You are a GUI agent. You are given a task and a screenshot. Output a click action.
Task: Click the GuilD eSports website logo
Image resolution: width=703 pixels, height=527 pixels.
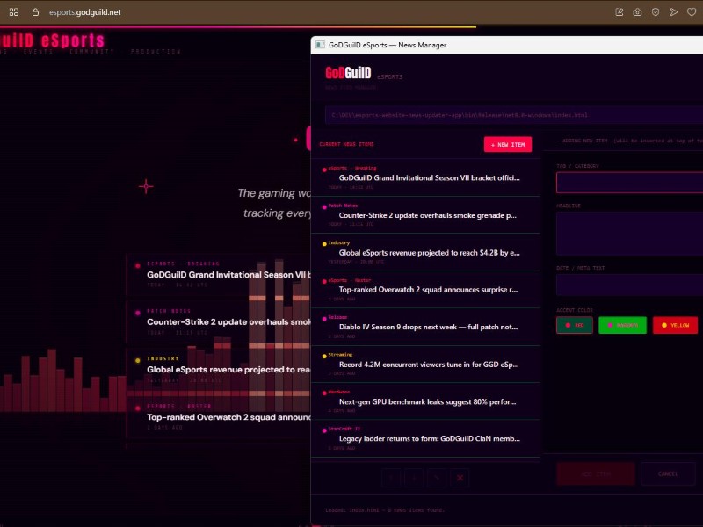tap(53, 40)
